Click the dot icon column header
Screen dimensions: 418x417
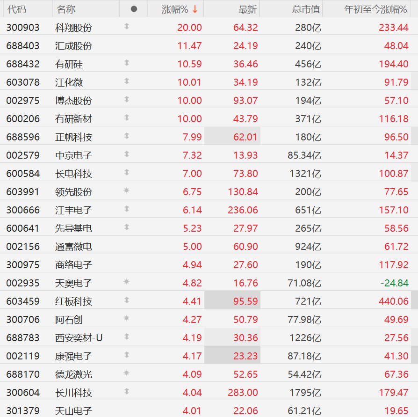click(x=134, y=9)
